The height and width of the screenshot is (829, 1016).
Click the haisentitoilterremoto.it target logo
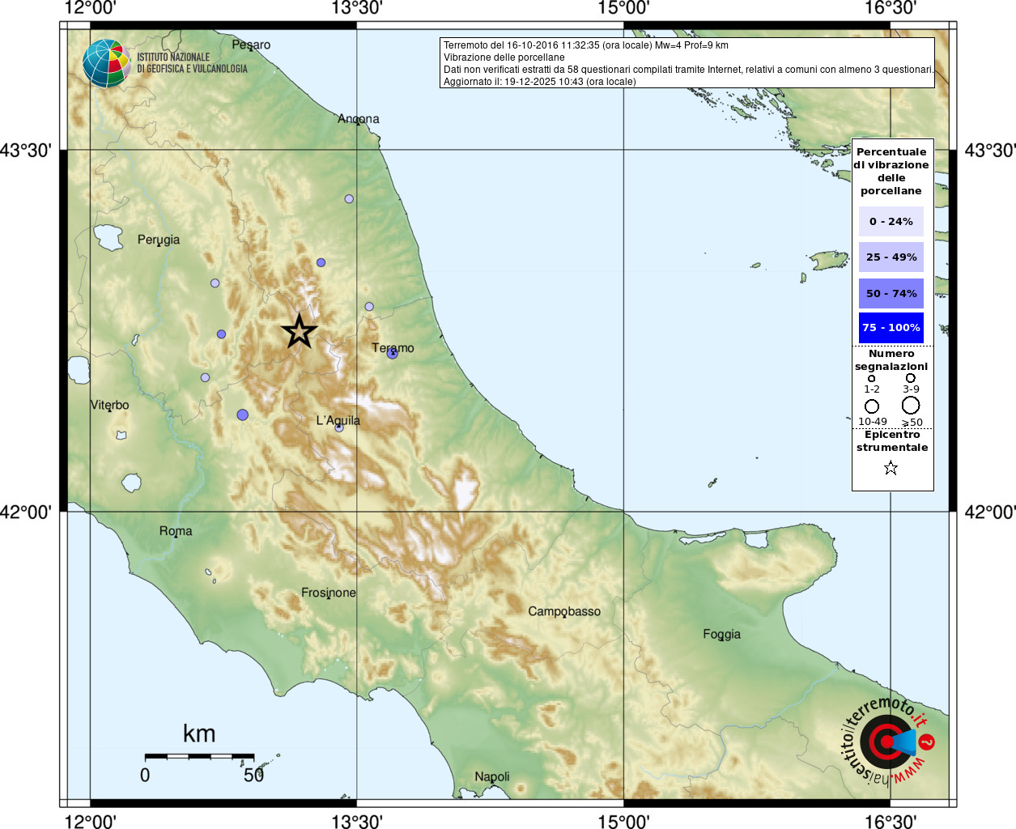(x=886, y=741)
